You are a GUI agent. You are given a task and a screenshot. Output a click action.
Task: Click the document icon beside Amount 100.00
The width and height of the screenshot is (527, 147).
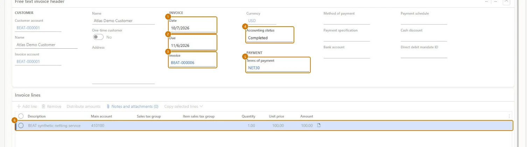click(319, 125)
